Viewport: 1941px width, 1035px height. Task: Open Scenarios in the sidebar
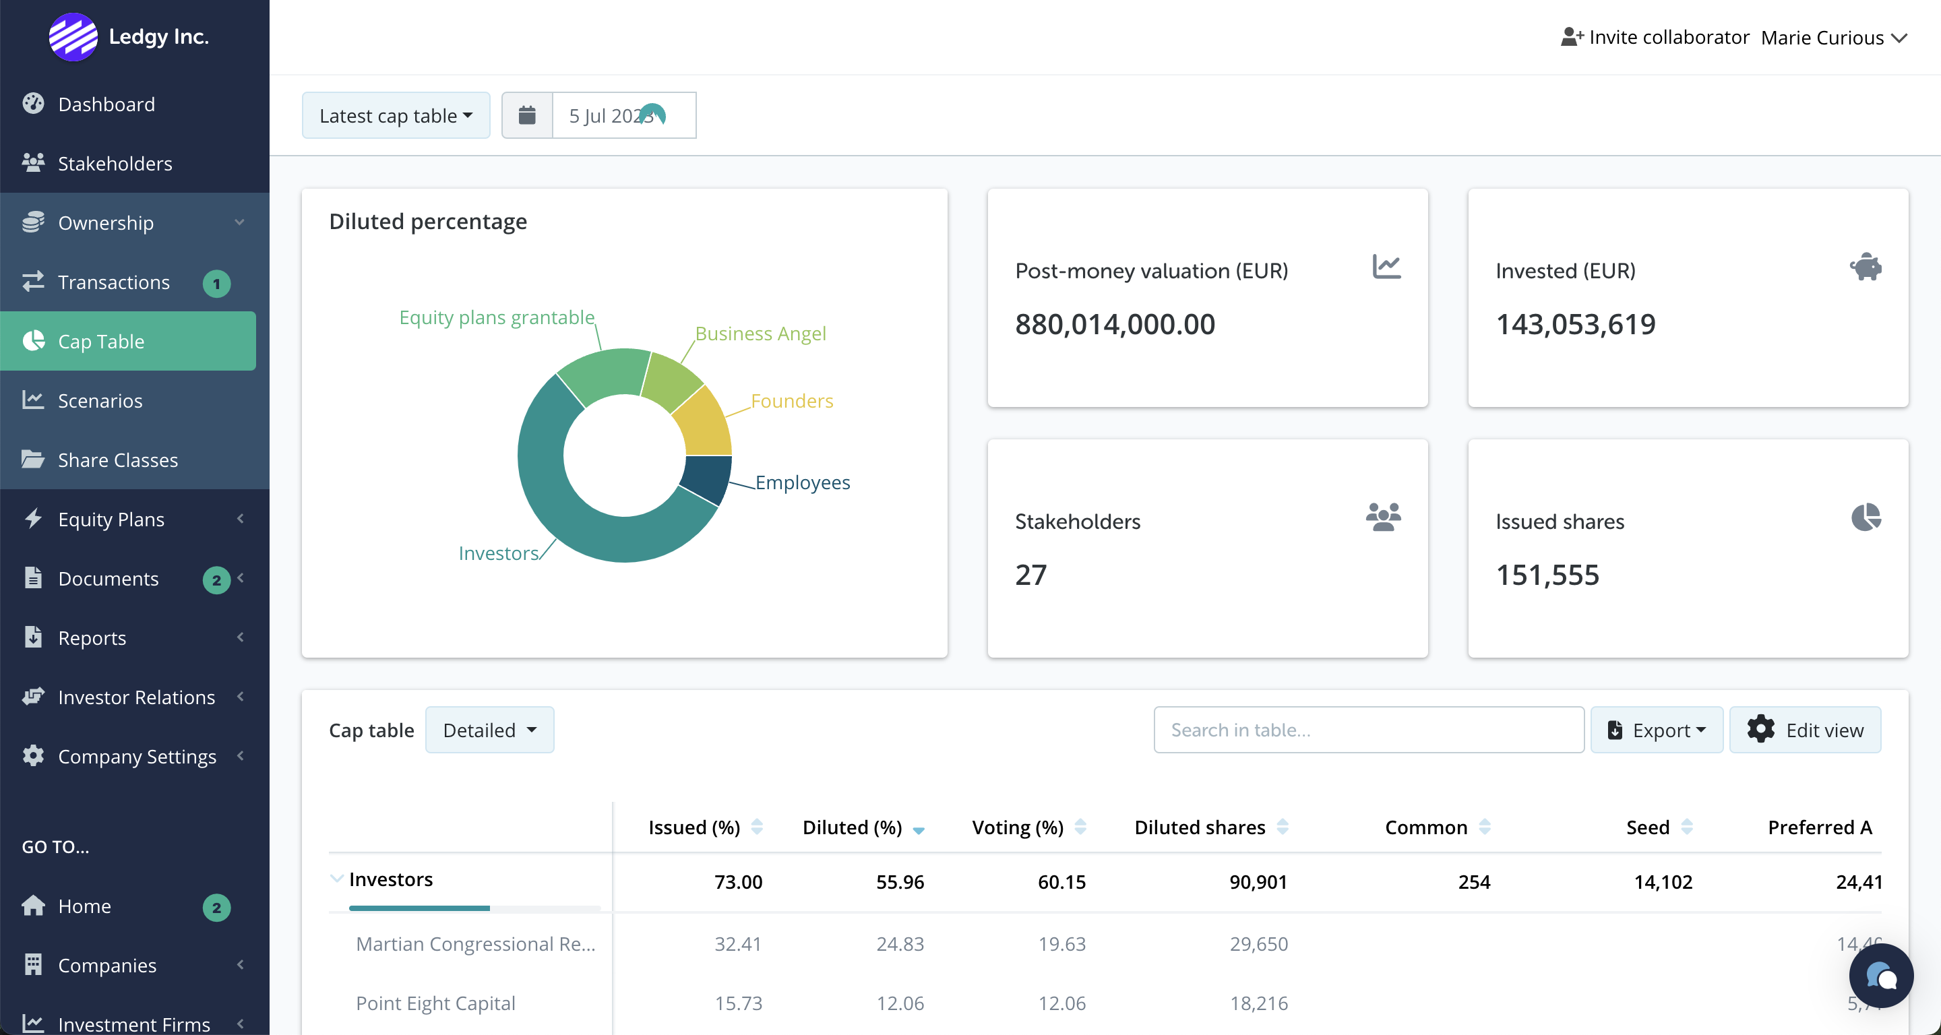coord(100,400)
